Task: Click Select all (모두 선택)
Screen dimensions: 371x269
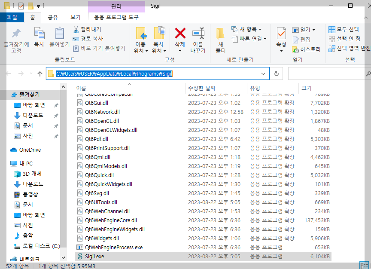Action: (x=344, y=29)
